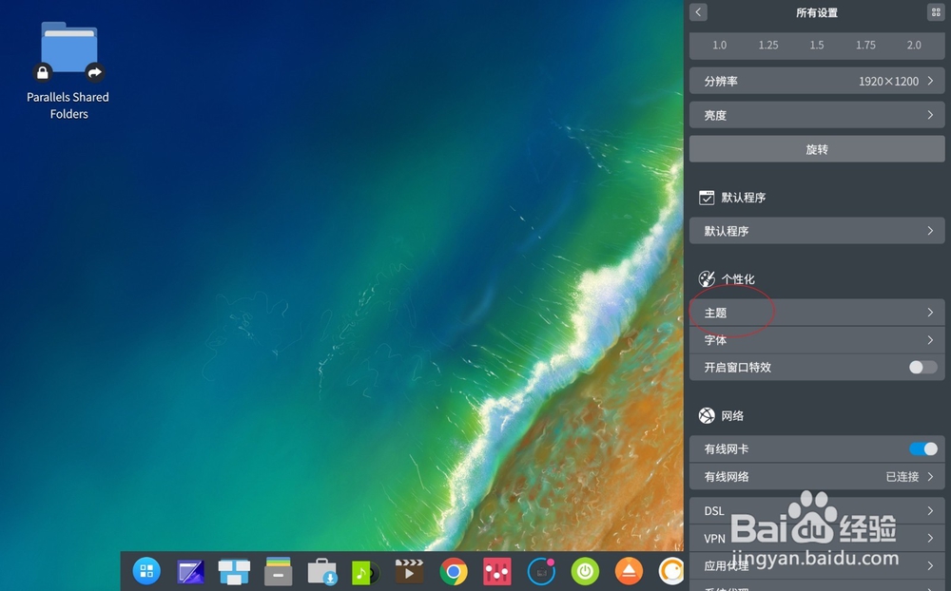Screen dimensions: 951x591
Task: Open Deepin Music from the dock
Action: coord(365,571)
